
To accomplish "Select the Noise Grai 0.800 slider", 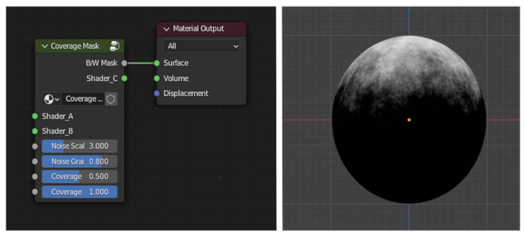I will [80, 162].
